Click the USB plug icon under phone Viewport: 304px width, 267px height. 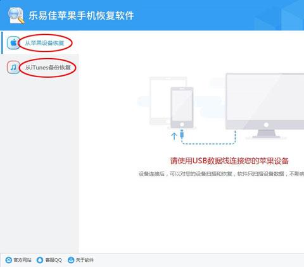coord(182,134)
